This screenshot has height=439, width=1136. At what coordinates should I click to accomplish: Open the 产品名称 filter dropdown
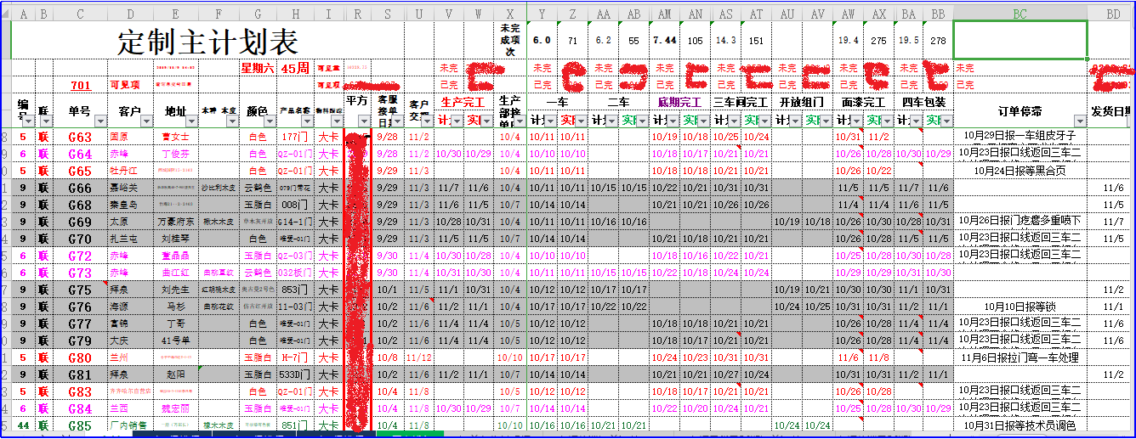(x=307, y=121)
